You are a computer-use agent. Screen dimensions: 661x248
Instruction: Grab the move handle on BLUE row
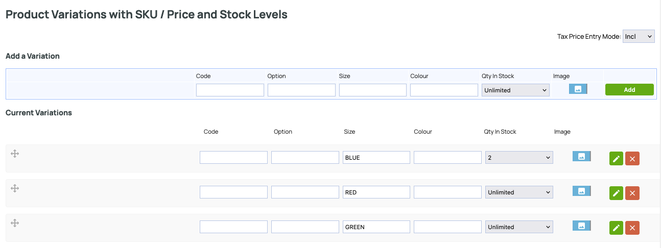pos(15,154)
